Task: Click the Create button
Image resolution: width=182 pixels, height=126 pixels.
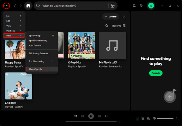Action: (x=111, y=17)
